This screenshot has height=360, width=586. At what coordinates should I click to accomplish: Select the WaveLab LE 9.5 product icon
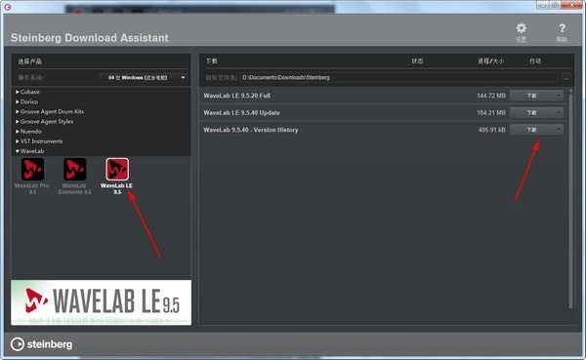click(117, 169)
